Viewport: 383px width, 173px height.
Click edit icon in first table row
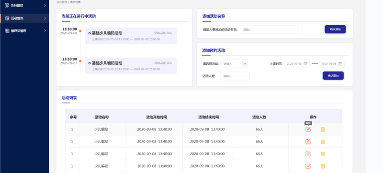(308, 129)
